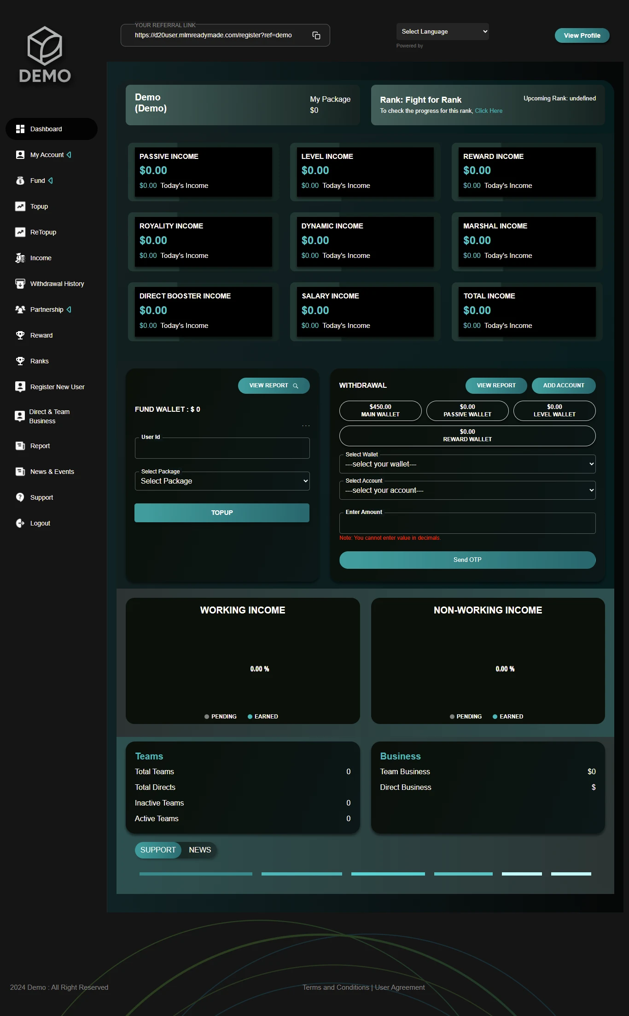Click the first progress bar below Support

(x=196, y=874)
